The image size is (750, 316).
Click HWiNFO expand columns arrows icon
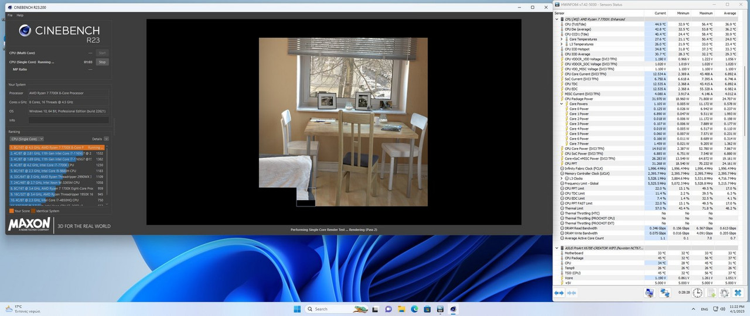[559, 293]
